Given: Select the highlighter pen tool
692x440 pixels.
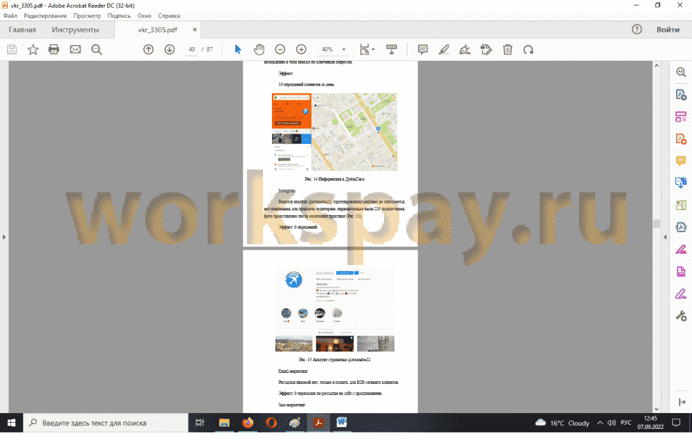Looking at the screenshot, I should point(444,49).
